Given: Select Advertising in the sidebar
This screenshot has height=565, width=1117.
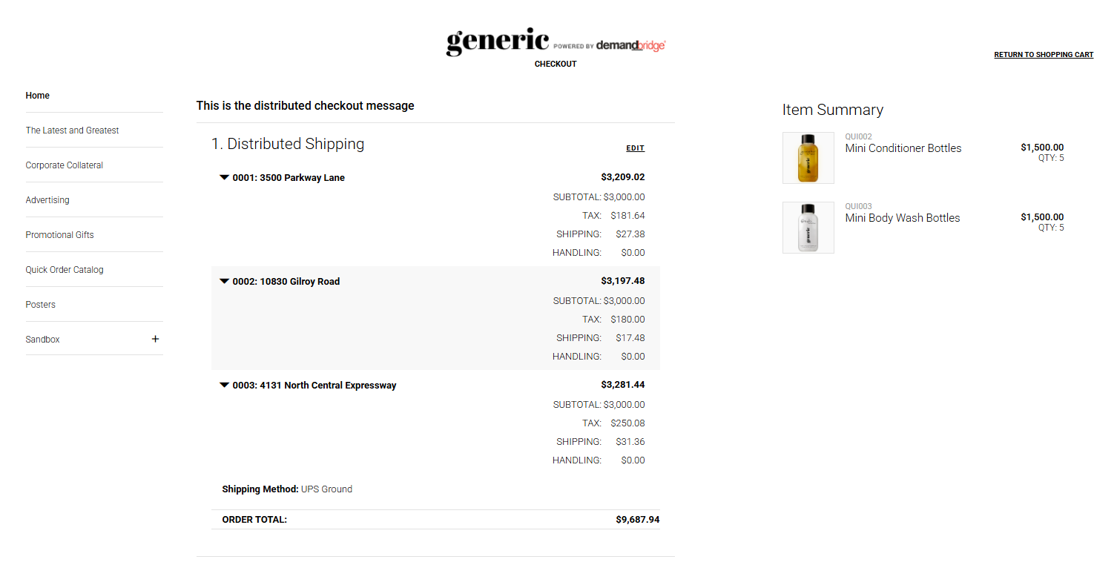Looking at the screenshot, I should [47, 200].
